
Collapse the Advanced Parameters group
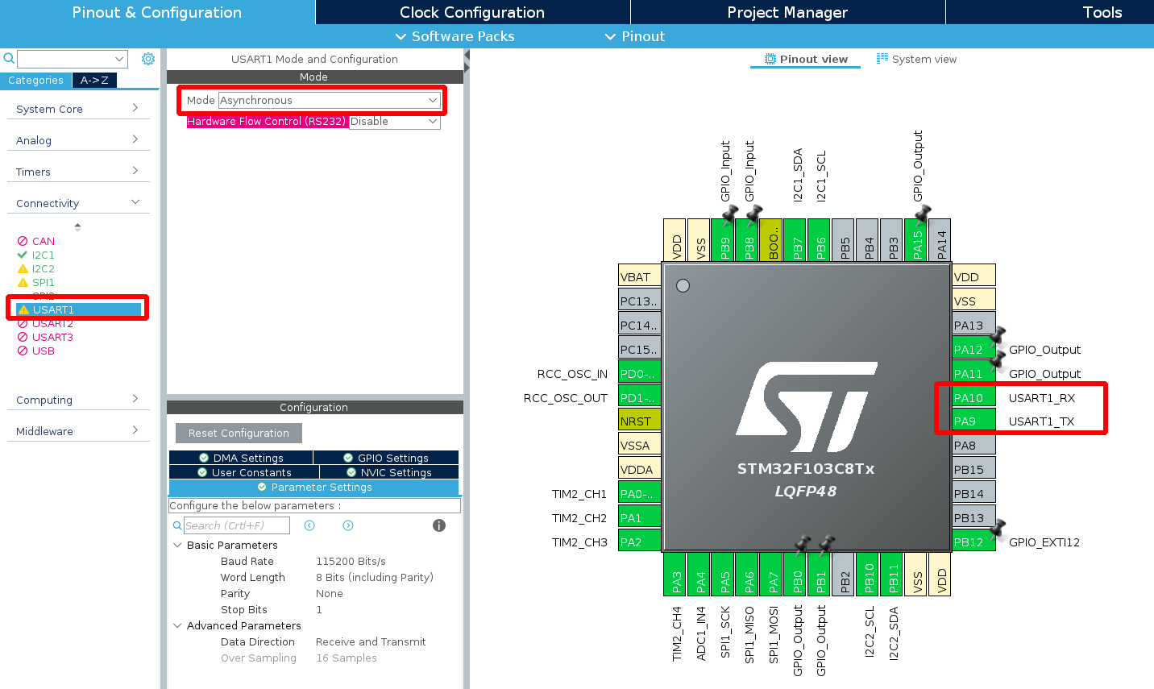(177, 625)
